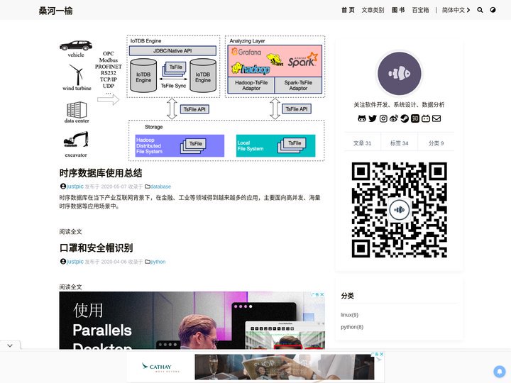511x383 pixels.
Task: Close the Parallels Desktop ad with X
Action: (322, 294)
